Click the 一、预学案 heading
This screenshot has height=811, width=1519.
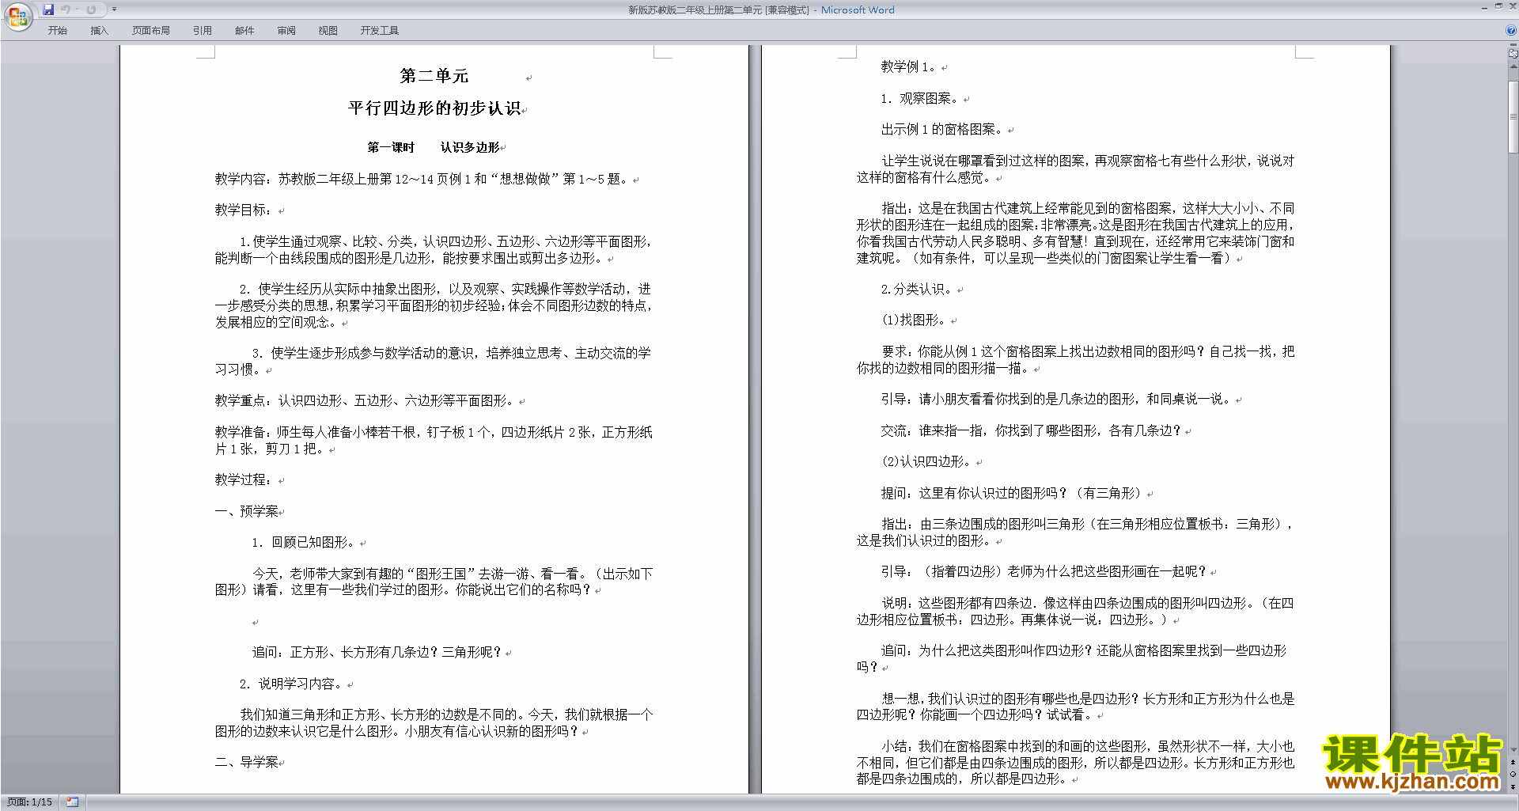(x=247, y=511)
